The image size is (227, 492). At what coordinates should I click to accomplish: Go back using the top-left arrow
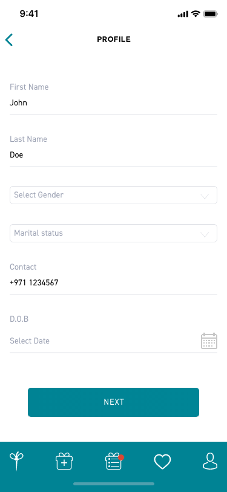pos(9,40)
